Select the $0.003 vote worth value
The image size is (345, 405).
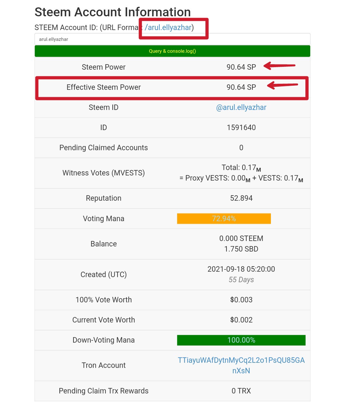point(241,300)
